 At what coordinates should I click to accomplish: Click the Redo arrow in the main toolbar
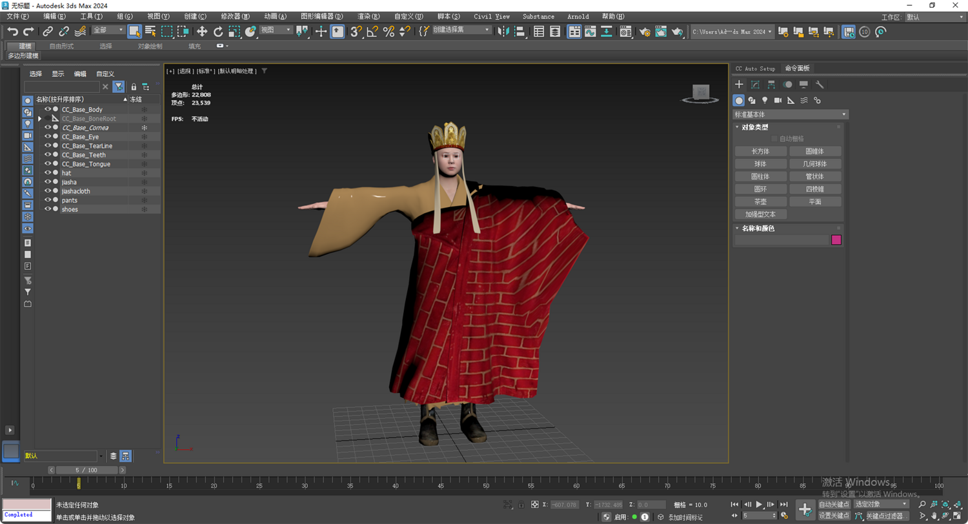(x=28, y=31)
